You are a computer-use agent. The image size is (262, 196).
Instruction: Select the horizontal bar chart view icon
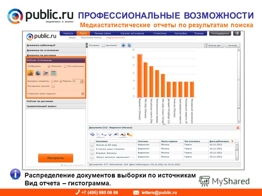point(46,73)
